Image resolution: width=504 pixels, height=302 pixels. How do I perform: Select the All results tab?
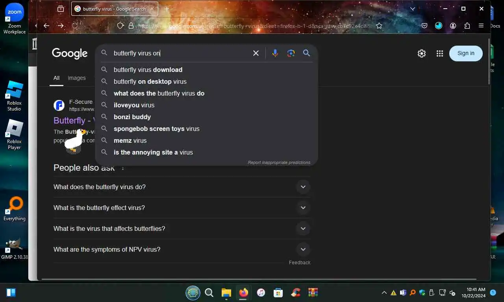point(56,78)
